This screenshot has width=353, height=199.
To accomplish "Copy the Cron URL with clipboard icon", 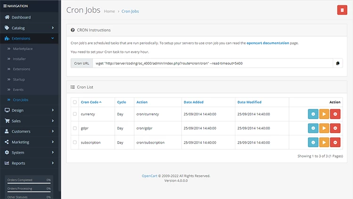I will click(337, 63).
